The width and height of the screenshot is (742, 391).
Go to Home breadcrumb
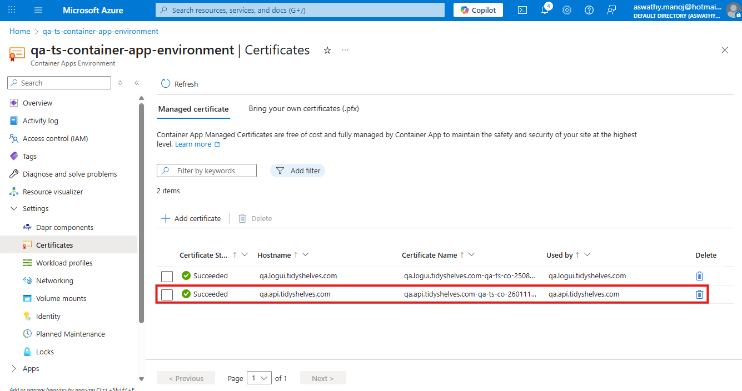20,32
